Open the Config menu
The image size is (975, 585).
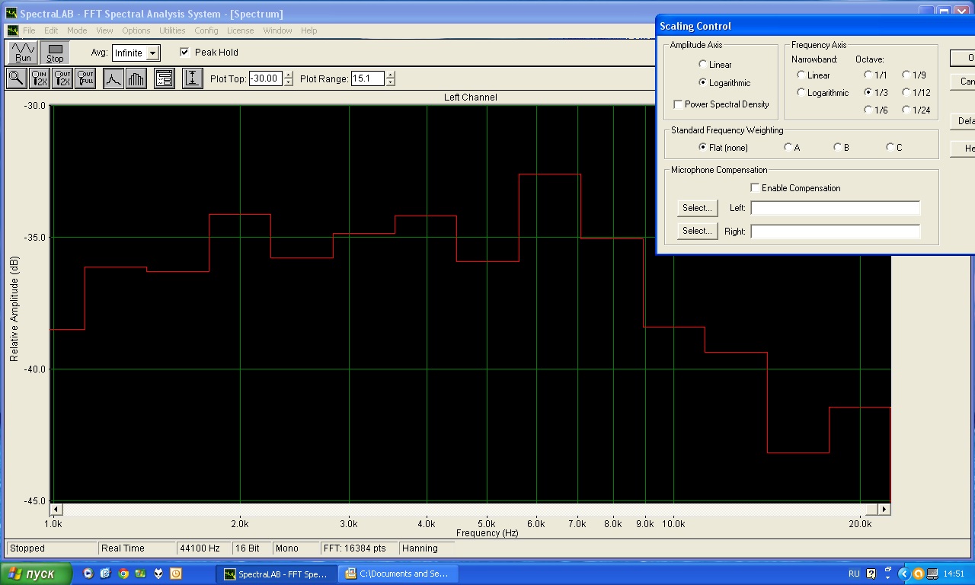coord(206,30)
